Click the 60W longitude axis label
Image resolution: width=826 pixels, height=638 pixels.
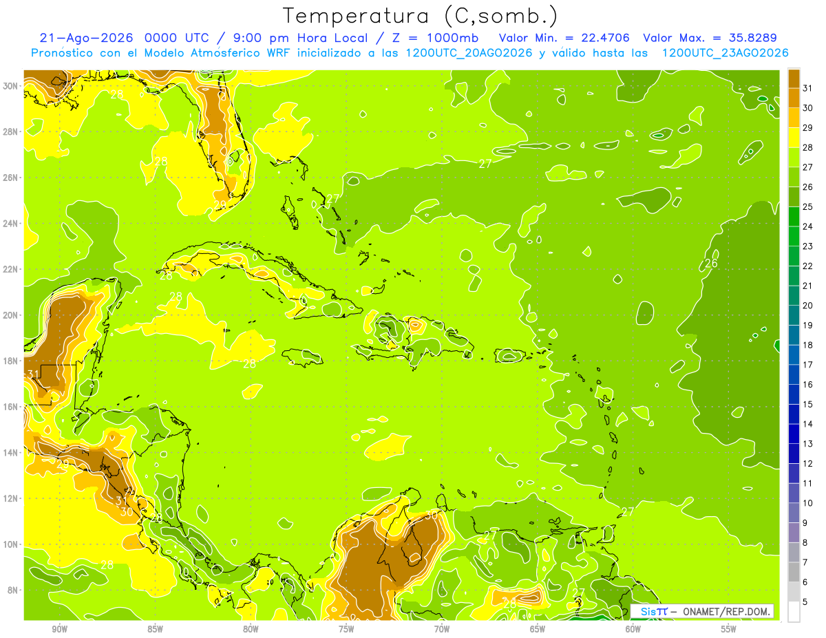click(x=633, y=629)
